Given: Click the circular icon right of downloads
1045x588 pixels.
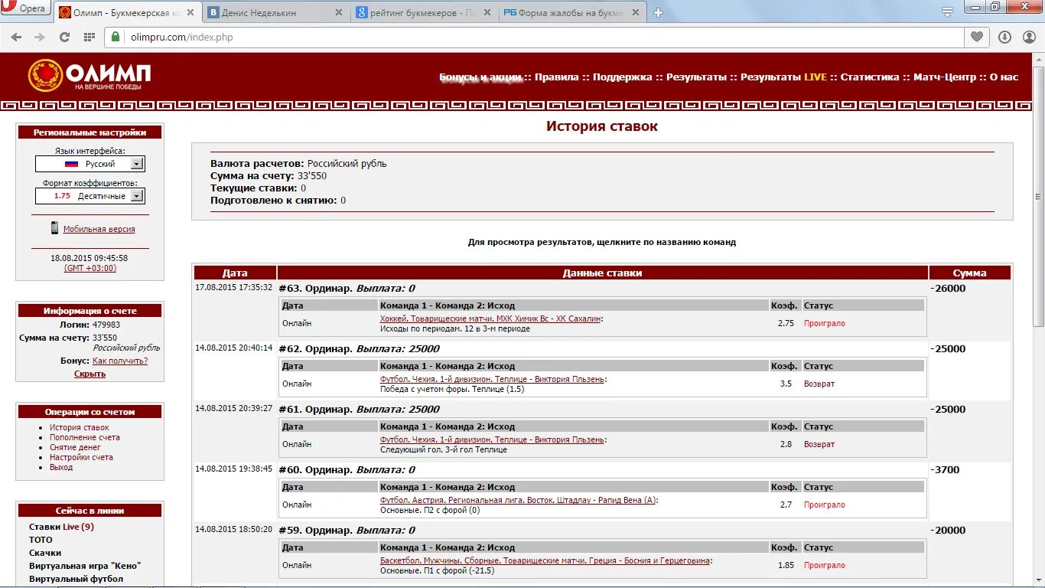Looking at the screenshot, I should click(x=1027, y=37).
